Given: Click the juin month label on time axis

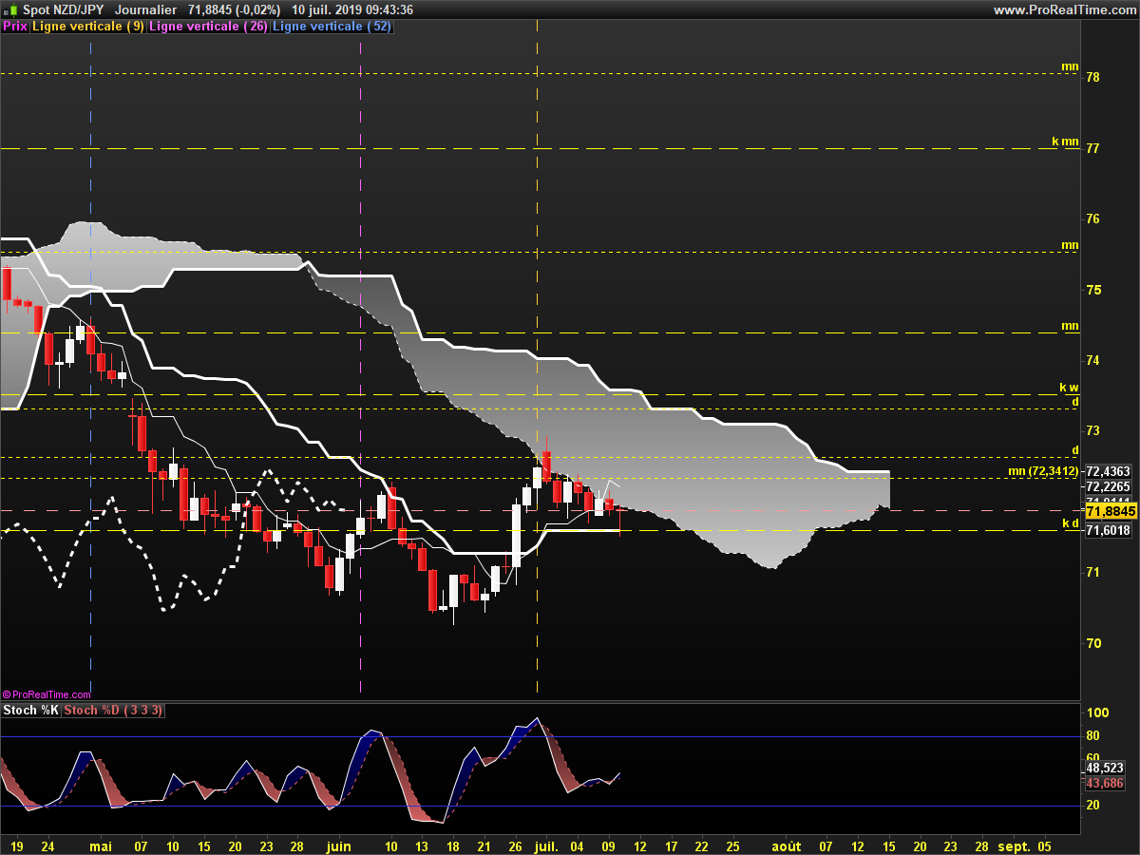Looking at the screenshot, I should click(x=337, y=845).
